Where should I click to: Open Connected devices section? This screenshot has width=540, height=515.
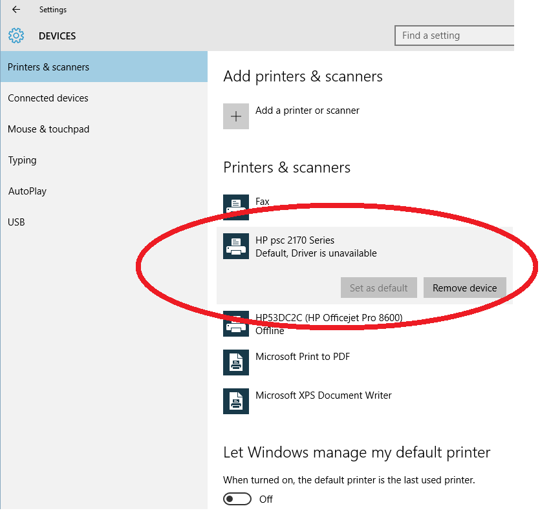click(x=104, y=98)
